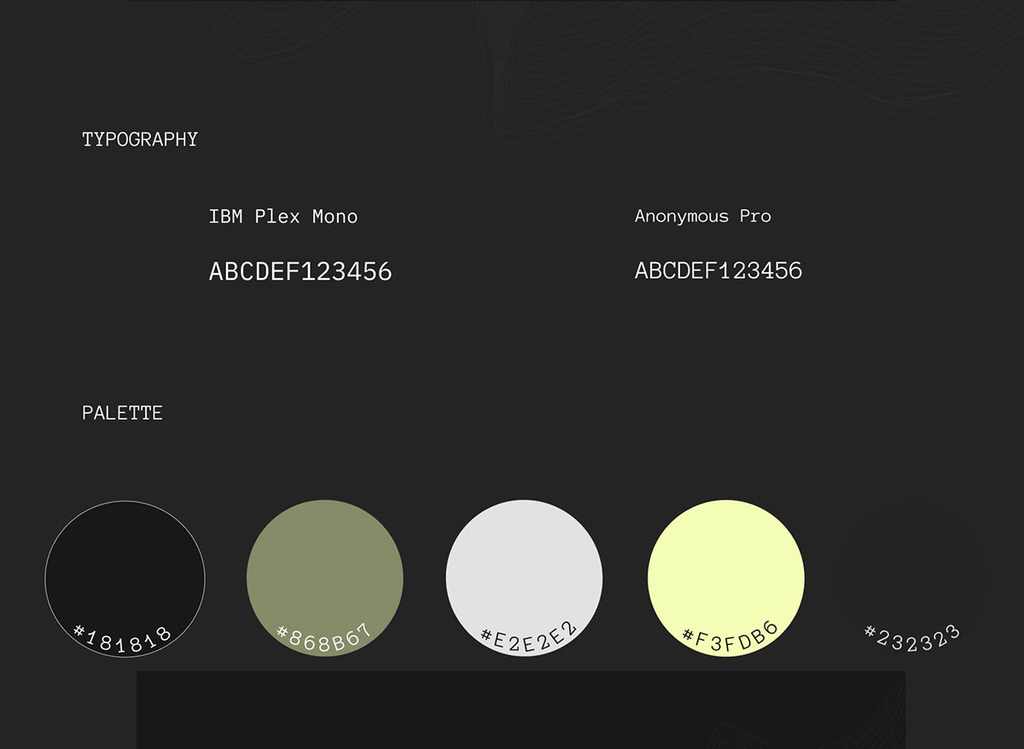Image resolution: width=1024 pixels, height=749 pixels.
Task: Select the Anonymous Pro font name
Action: (x=702, y=217)
